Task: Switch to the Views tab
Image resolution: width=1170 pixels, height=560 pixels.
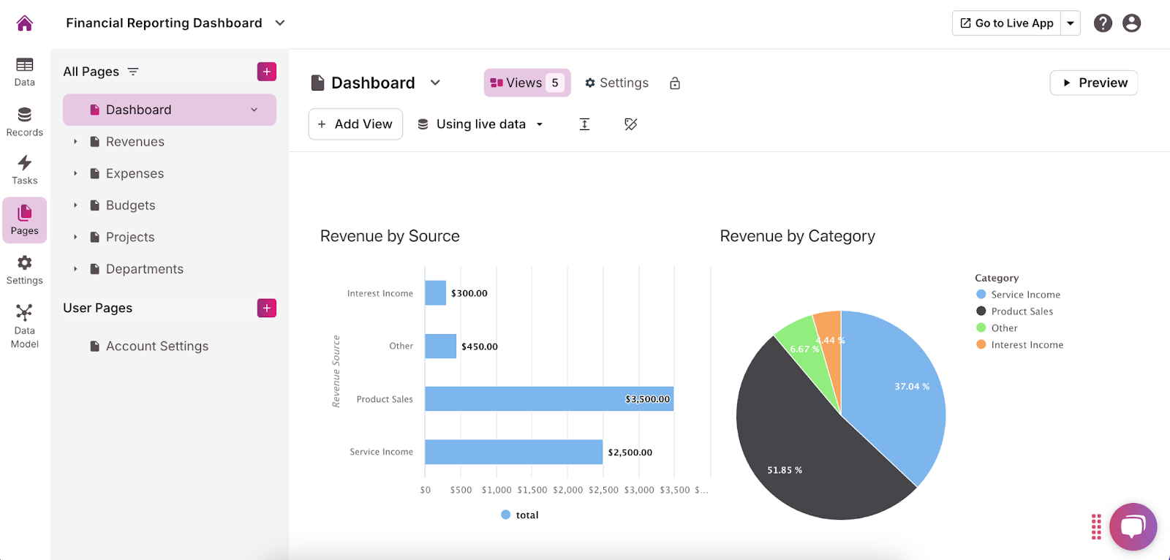Action: (526, 83)
